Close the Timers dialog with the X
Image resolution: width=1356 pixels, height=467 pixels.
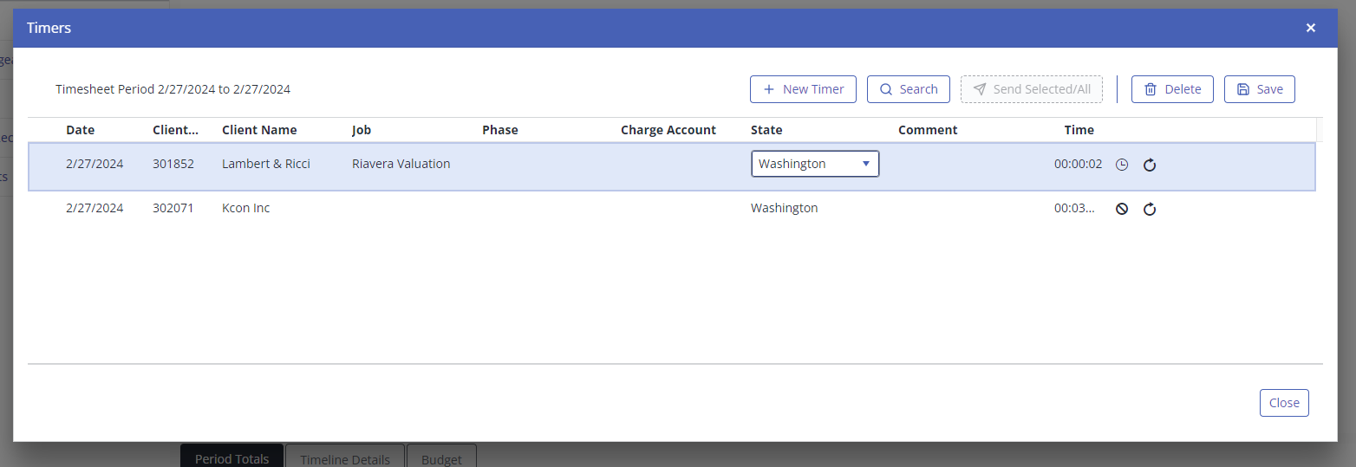click(x=1310, y=28)
